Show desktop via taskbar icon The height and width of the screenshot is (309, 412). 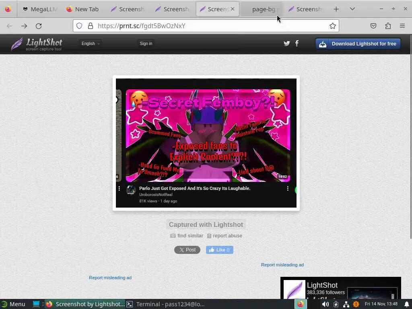pos(36,304)
